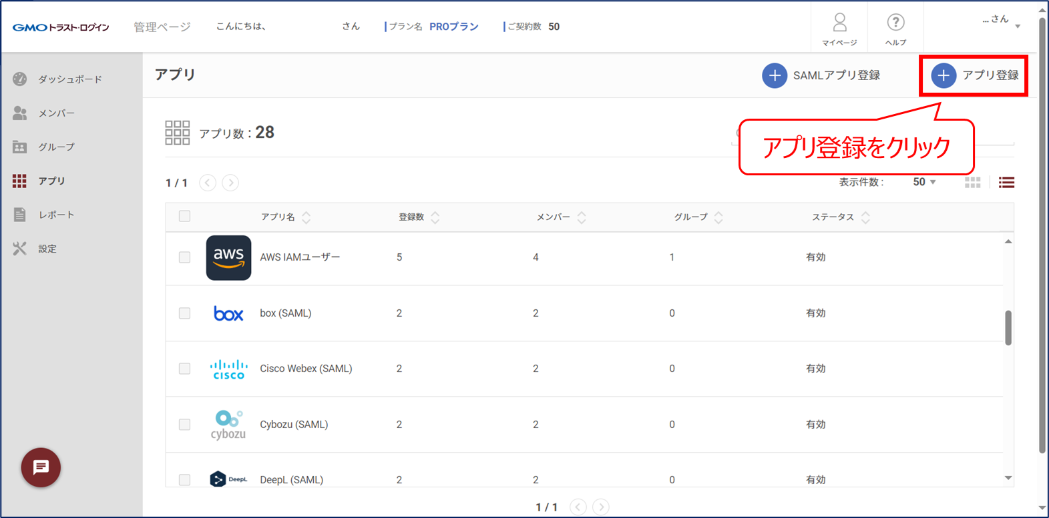This screenshot has width=1049, height=518.
Task: Click the 有効 status of Cybozu row
Action: [x=816, y=425]
